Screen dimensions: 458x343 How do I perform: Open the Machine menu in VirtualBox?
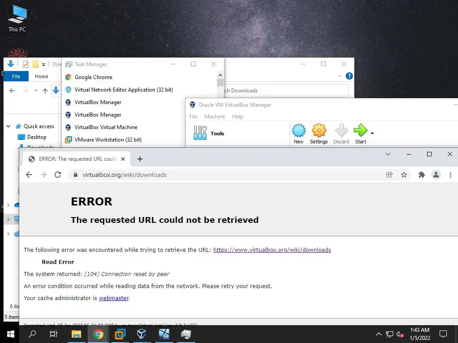click(215, 117)
